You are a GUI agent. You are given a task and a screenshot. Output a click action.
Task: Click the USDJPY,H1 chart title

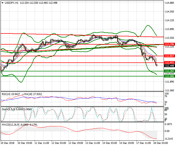tap(11, 3)
